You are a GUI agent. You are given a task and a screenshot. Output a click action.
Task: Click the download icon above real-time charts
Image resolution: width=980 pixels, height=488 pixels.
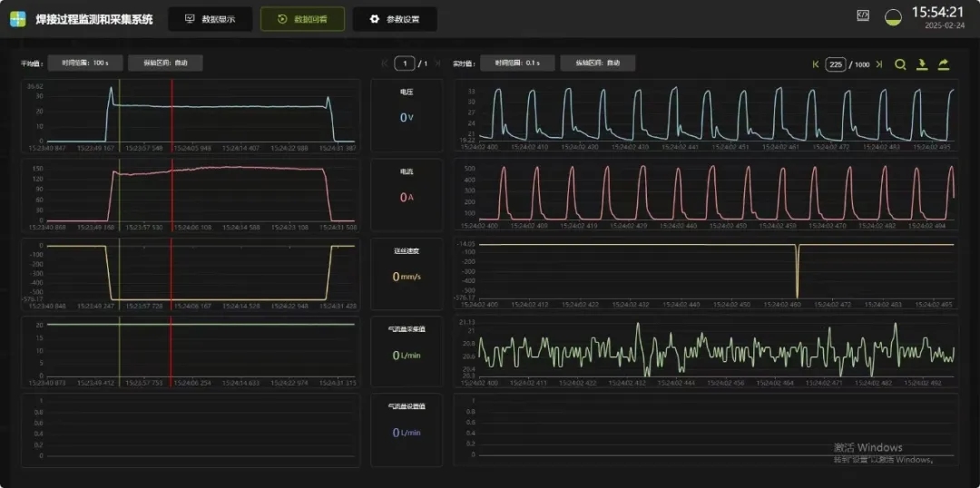[922, 64]
